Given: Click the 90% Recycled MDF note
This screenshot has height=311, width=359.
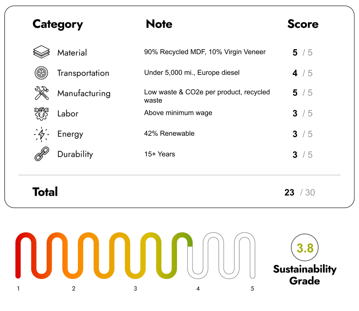Looking at the screenshot, I should click(205, 52).
